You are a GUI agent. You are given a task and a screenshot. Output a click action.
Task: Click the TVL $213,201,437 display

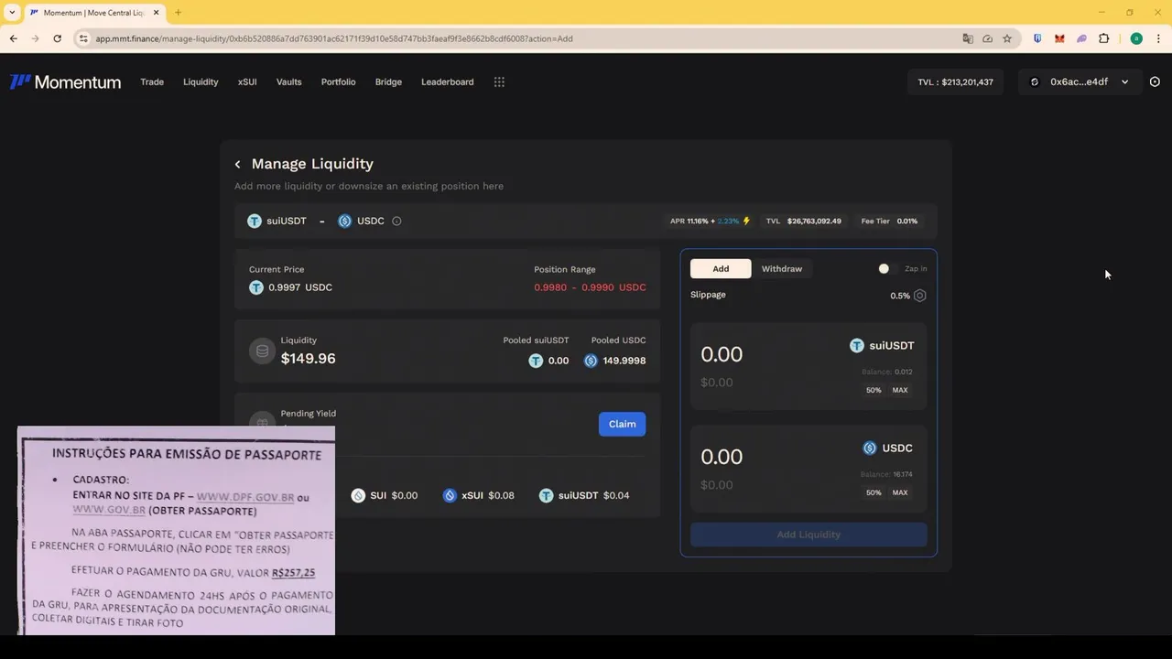[x=955, y=81]
